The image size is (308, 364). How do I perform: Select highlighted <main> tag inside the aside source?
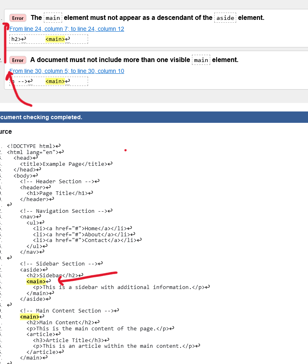36,281
